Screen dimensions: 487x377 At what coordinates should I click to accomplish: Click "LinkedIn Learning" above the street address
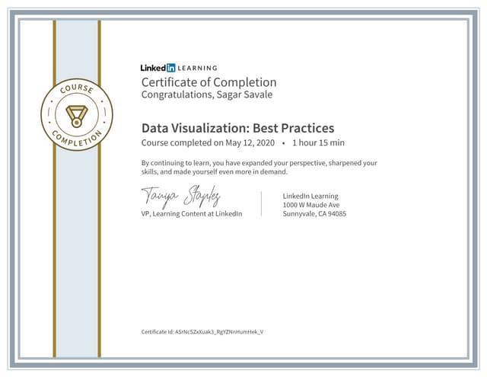pos(310,196)
